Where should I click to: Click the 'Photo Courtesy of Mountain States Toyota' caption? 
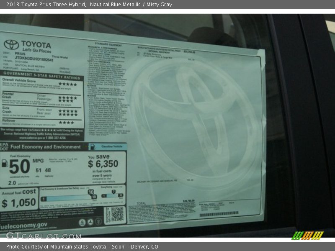point(82,247)
